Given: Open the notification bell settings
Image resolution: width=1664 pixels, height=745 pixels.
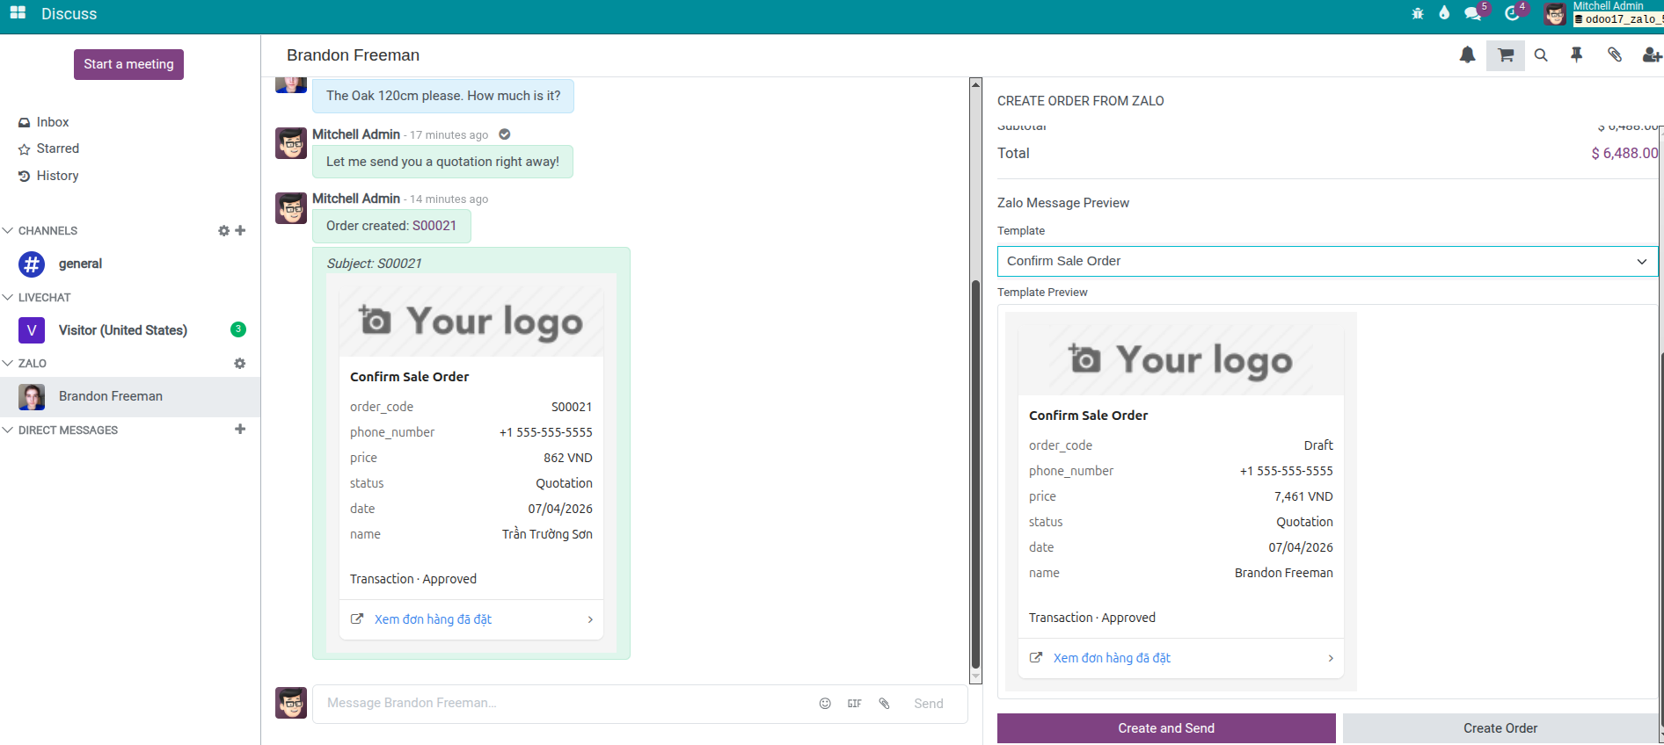Looking at the screenshot, I should [x=1467, y=55].
